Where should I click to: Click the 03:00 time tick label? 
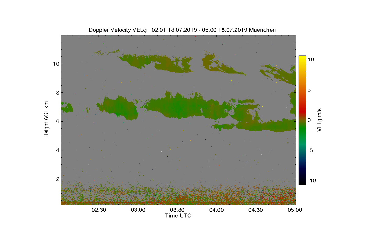(x=138, y=210)
